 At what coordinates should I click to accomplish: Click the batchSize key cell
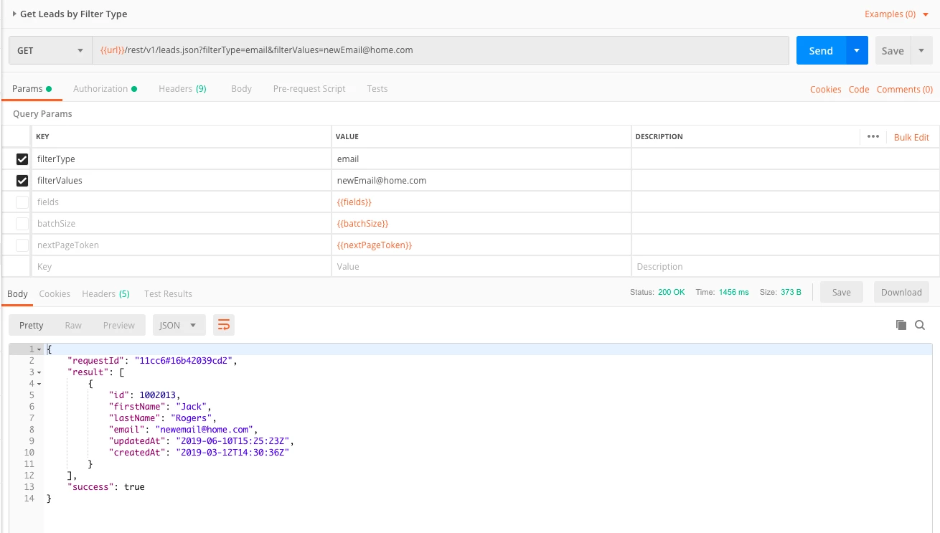[x=181, y=223]
